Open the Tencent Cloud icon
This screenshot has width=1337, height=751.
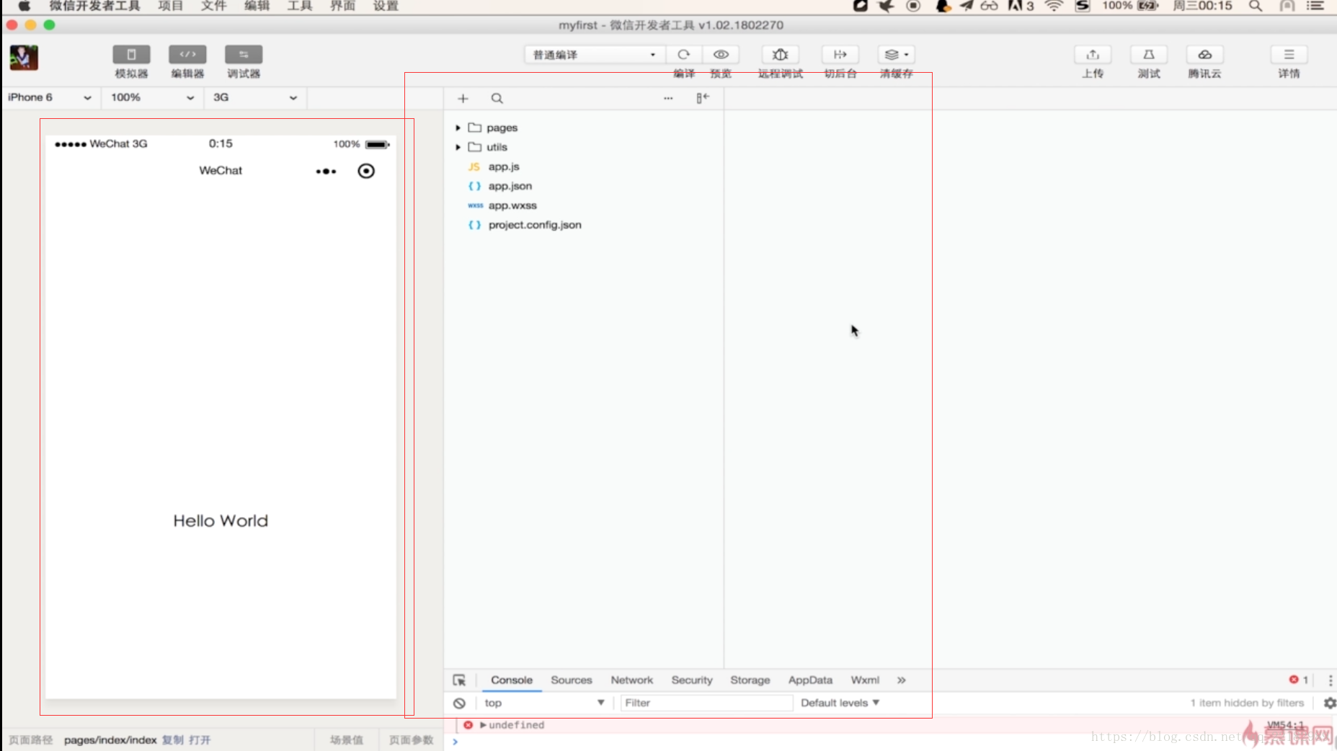[1205, 55]
